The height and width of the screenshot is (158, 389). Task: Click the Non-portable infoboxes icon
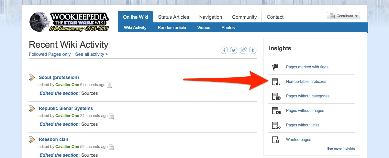(x=276, y=82)
